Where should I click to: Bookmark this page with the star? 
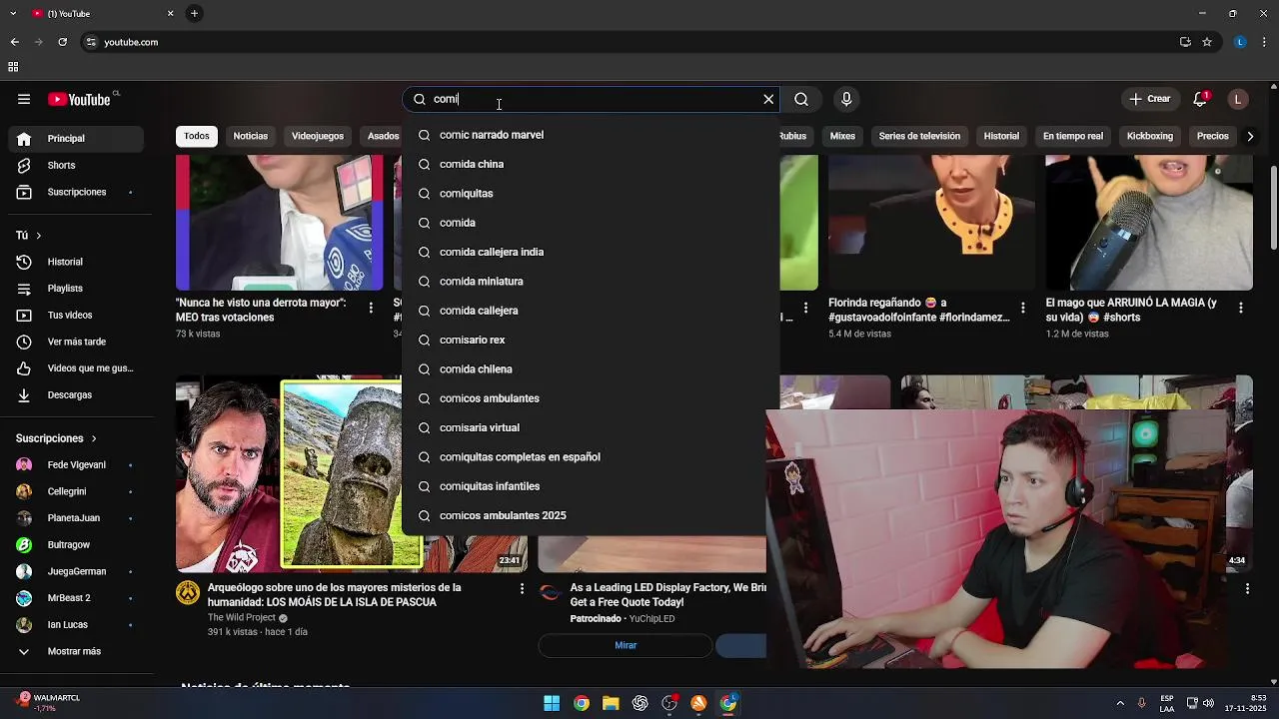pyautogui.click(x=1207, y=42)
